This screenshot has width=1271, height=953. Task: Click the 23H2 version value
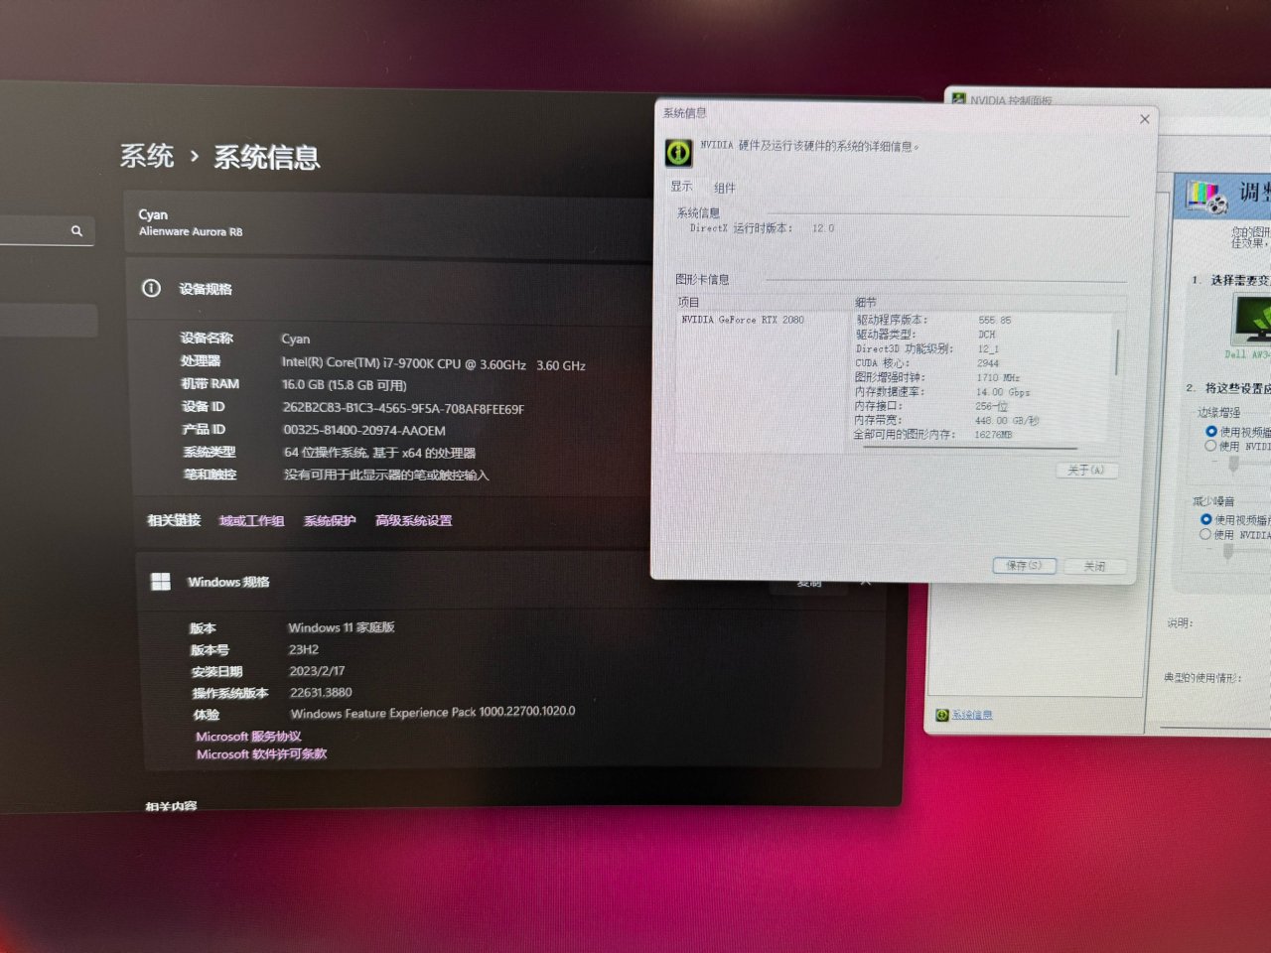(304, 649)
